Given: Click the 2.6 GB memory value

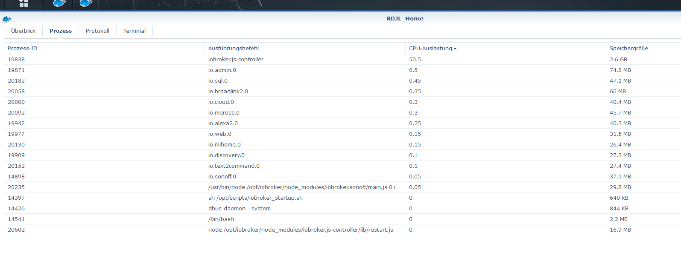Looking at the screenshot, I should click(618, 60).
